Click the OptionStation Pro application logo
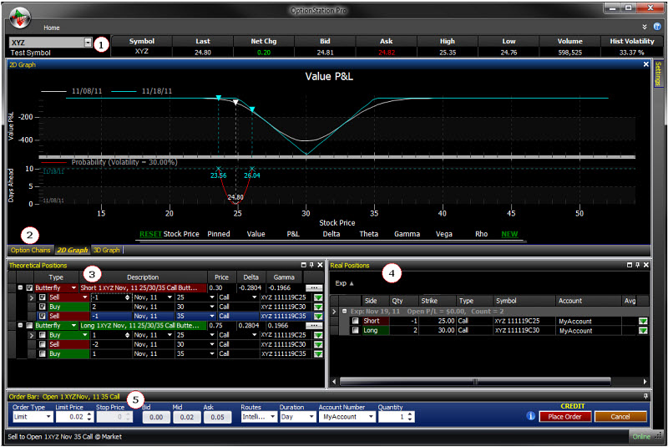The height and width of the screenshot is (447, 668). pos(18,16)
